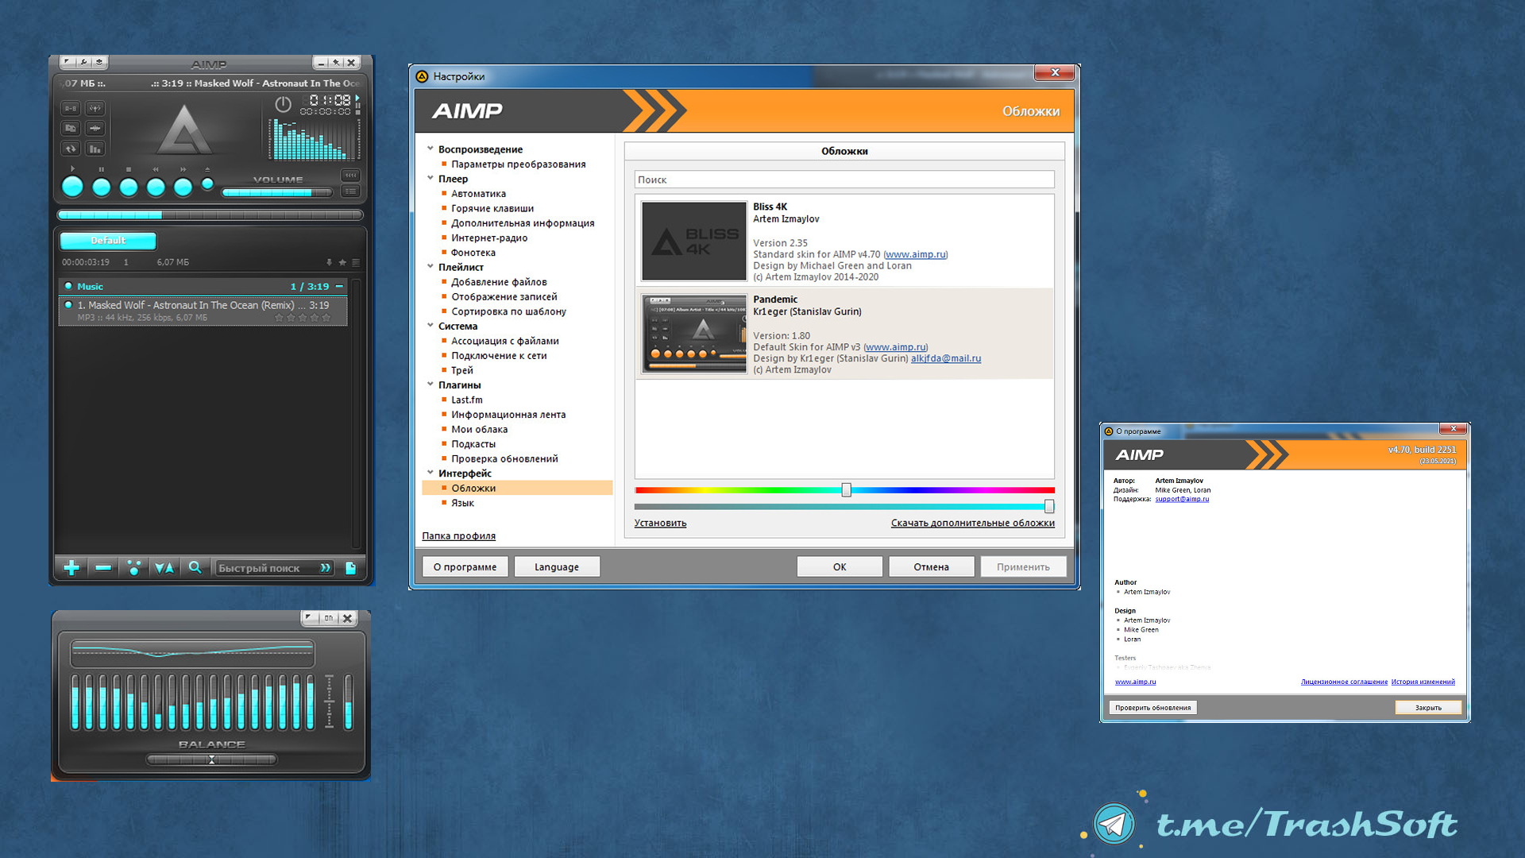Click the playlist page manage icon
This screenshot has height=858, width=1525.
(x=350, y=568)
